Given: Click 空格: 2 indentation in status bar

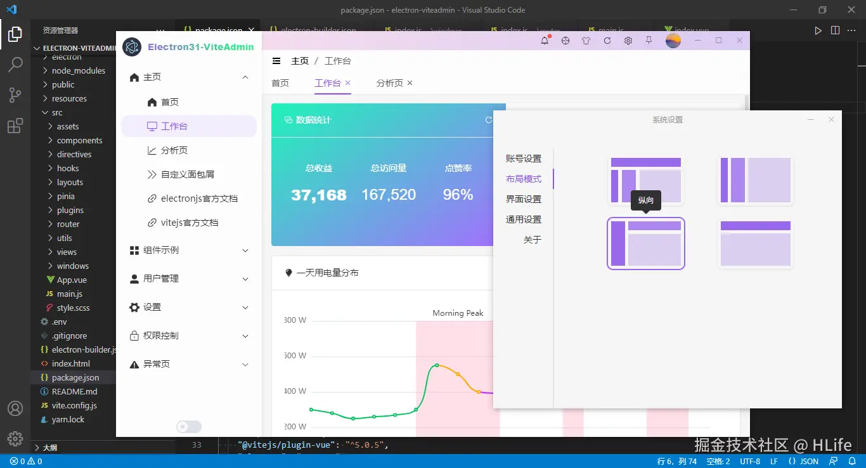Looking at the screenshot, I should [718, 461].
